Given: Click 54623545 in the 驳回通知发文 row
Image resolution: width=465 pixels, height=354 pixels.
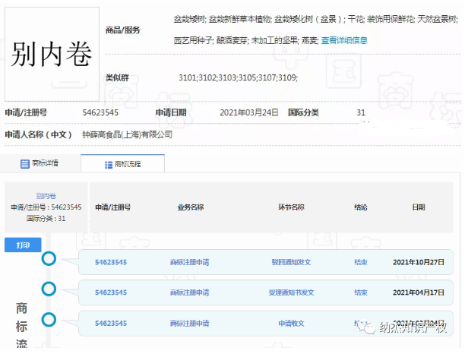Looking at the screenshot, I should click(x=111, y=262).
